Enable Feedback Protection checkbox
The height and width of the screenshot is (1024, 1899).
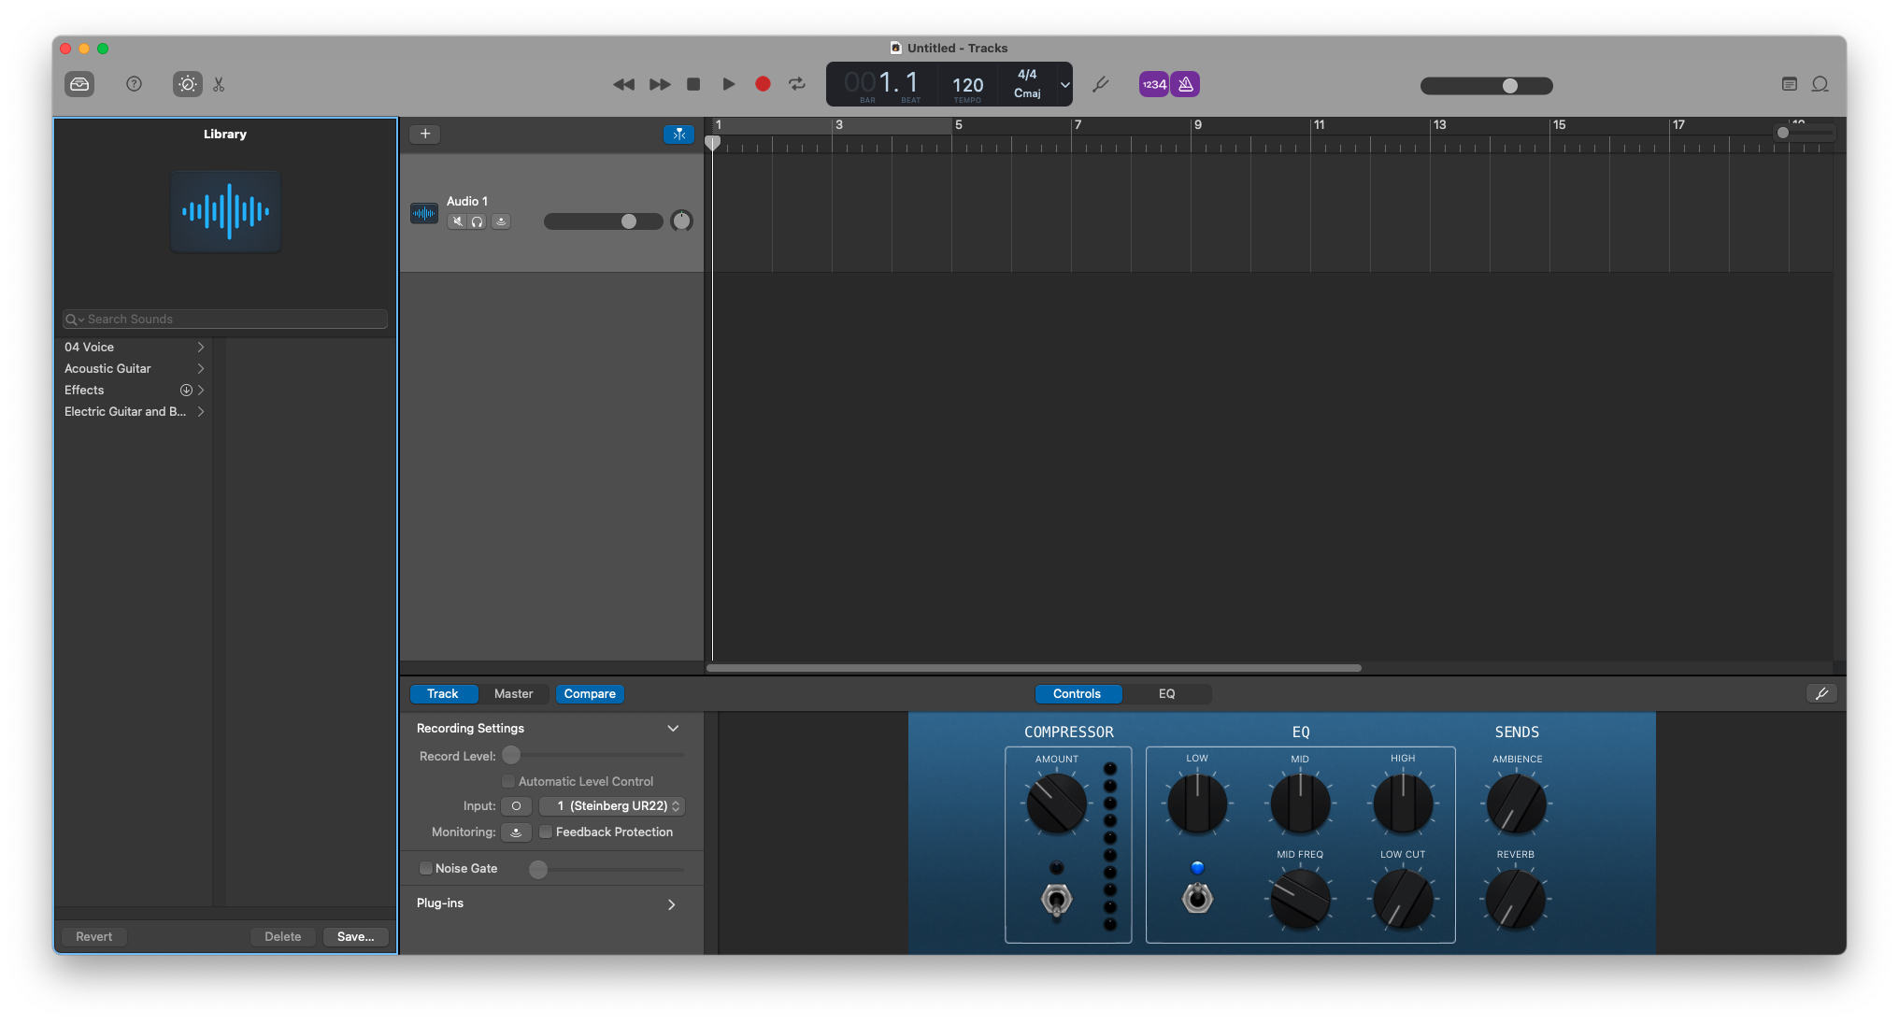tap(545, 832)
